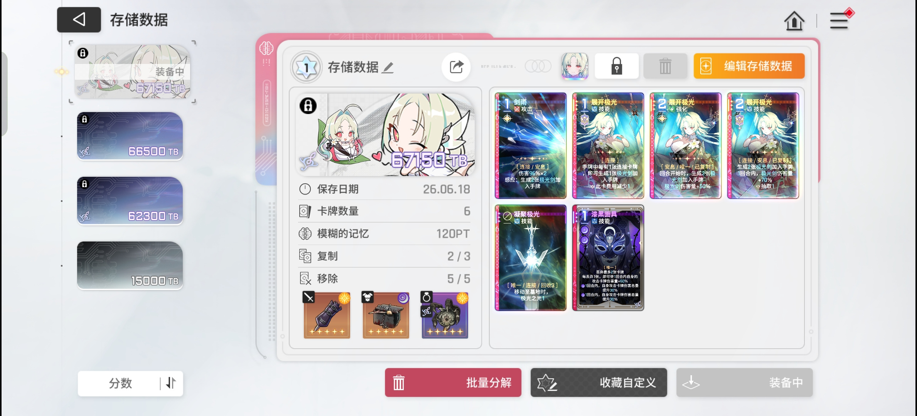The width and height of the screenshot is (917, 416).
Task: Click the equipped status button
Action: pyautogui.click(x=745, y=382)
